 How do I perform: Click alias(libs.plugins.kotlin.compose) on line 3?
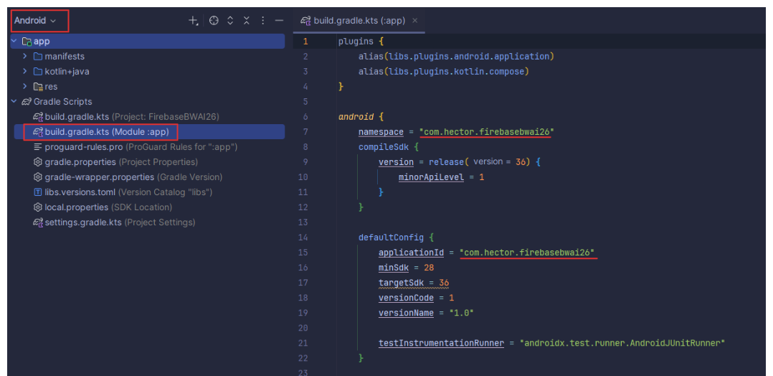pos(444,72)
